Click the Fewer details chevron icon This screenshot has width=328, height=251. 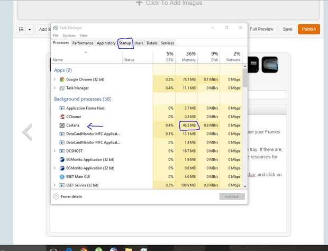coord(56,196)
